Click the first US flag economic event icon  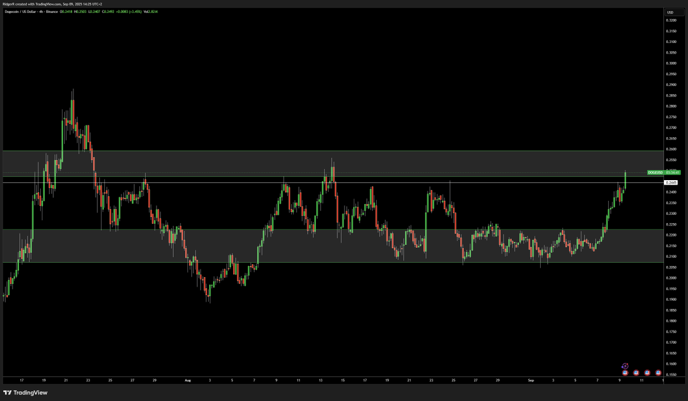click(625, 373)
